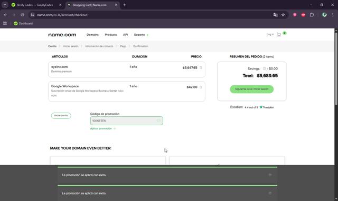Screen dimensions: 338x201
Task: Click the name.com logo
Action: coord(62,35)
